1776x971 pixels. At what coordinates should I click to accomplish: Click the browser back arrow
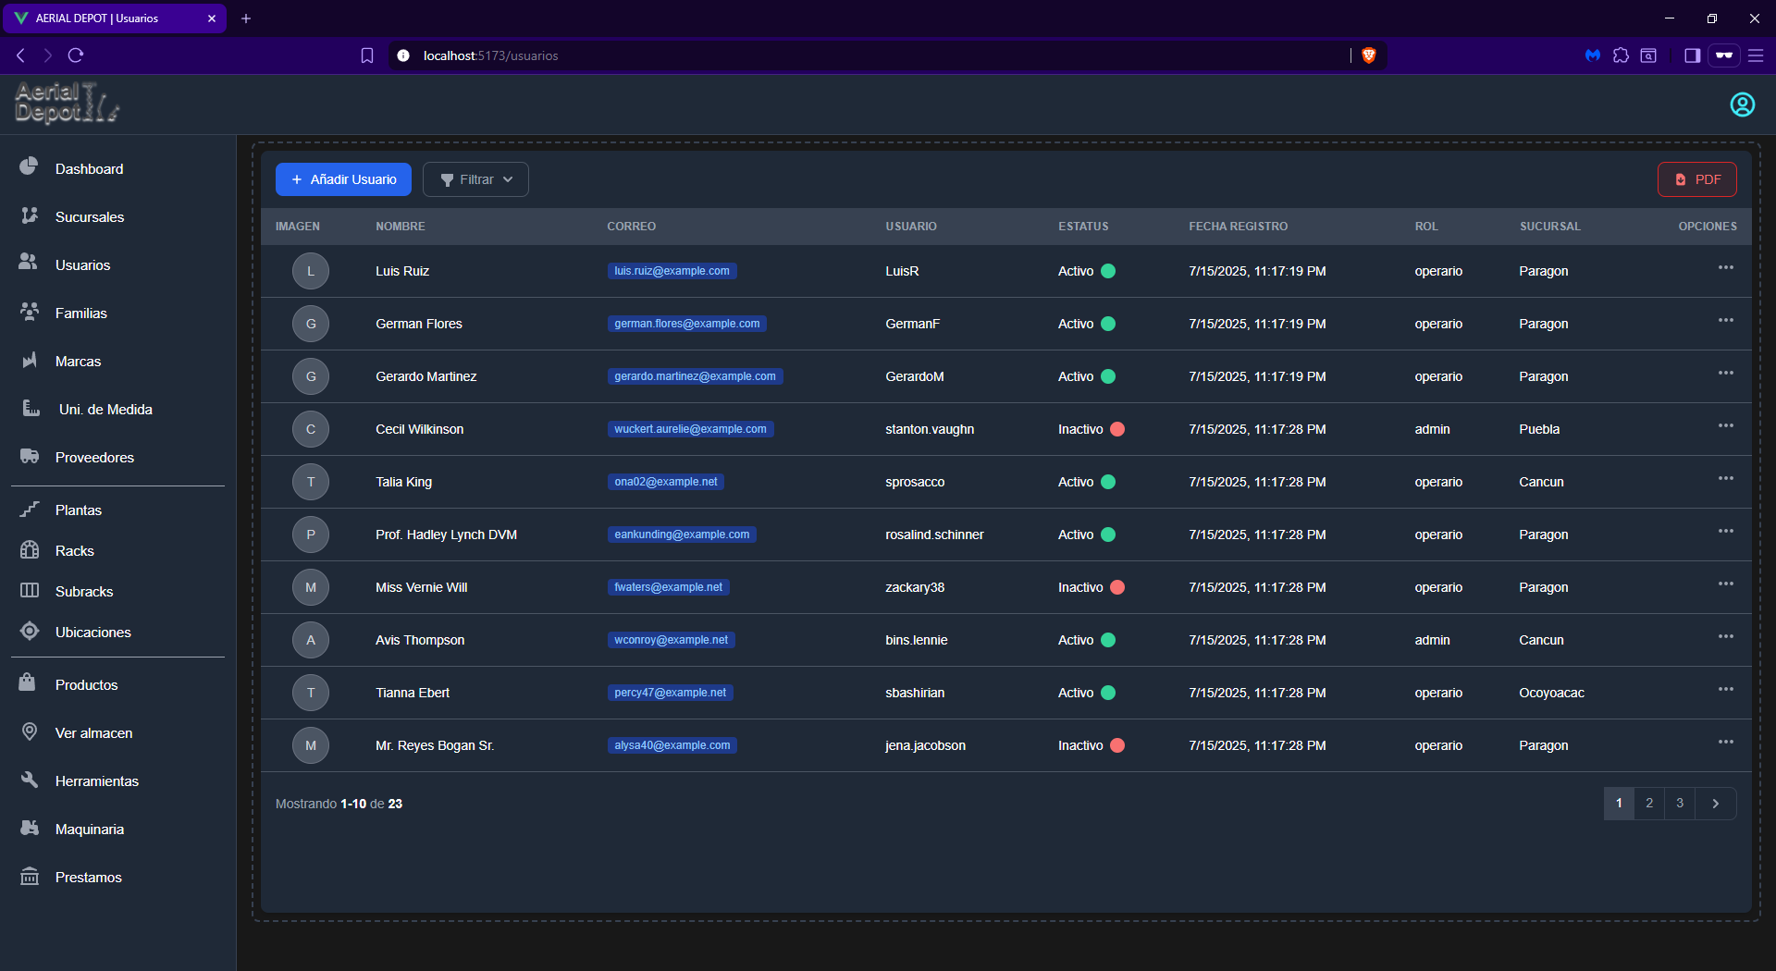tap(20, 55)
